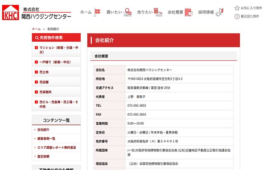
Task: Click the 買いたい magnifier icon
Action: 127,12
